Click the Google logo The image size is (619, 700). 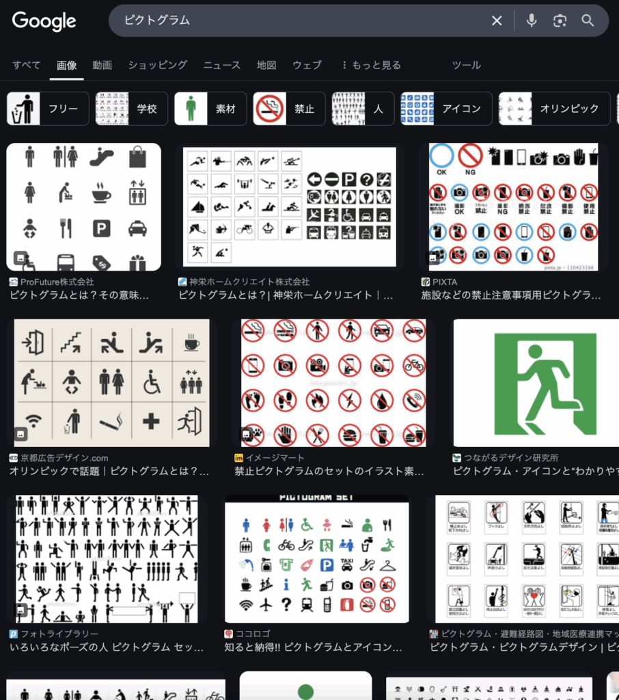click(44, 21)
